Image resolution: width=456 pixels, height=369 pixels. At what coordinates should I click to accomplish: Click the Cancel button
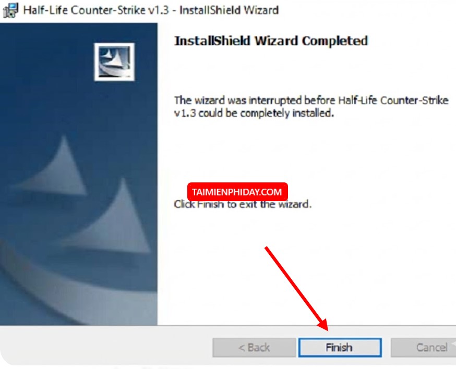coord(425,348)
